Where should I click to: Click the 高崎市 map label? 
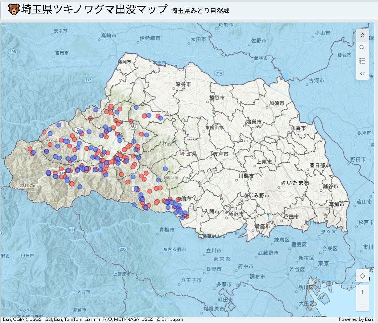pyautogui.click(x=108, y=36)
